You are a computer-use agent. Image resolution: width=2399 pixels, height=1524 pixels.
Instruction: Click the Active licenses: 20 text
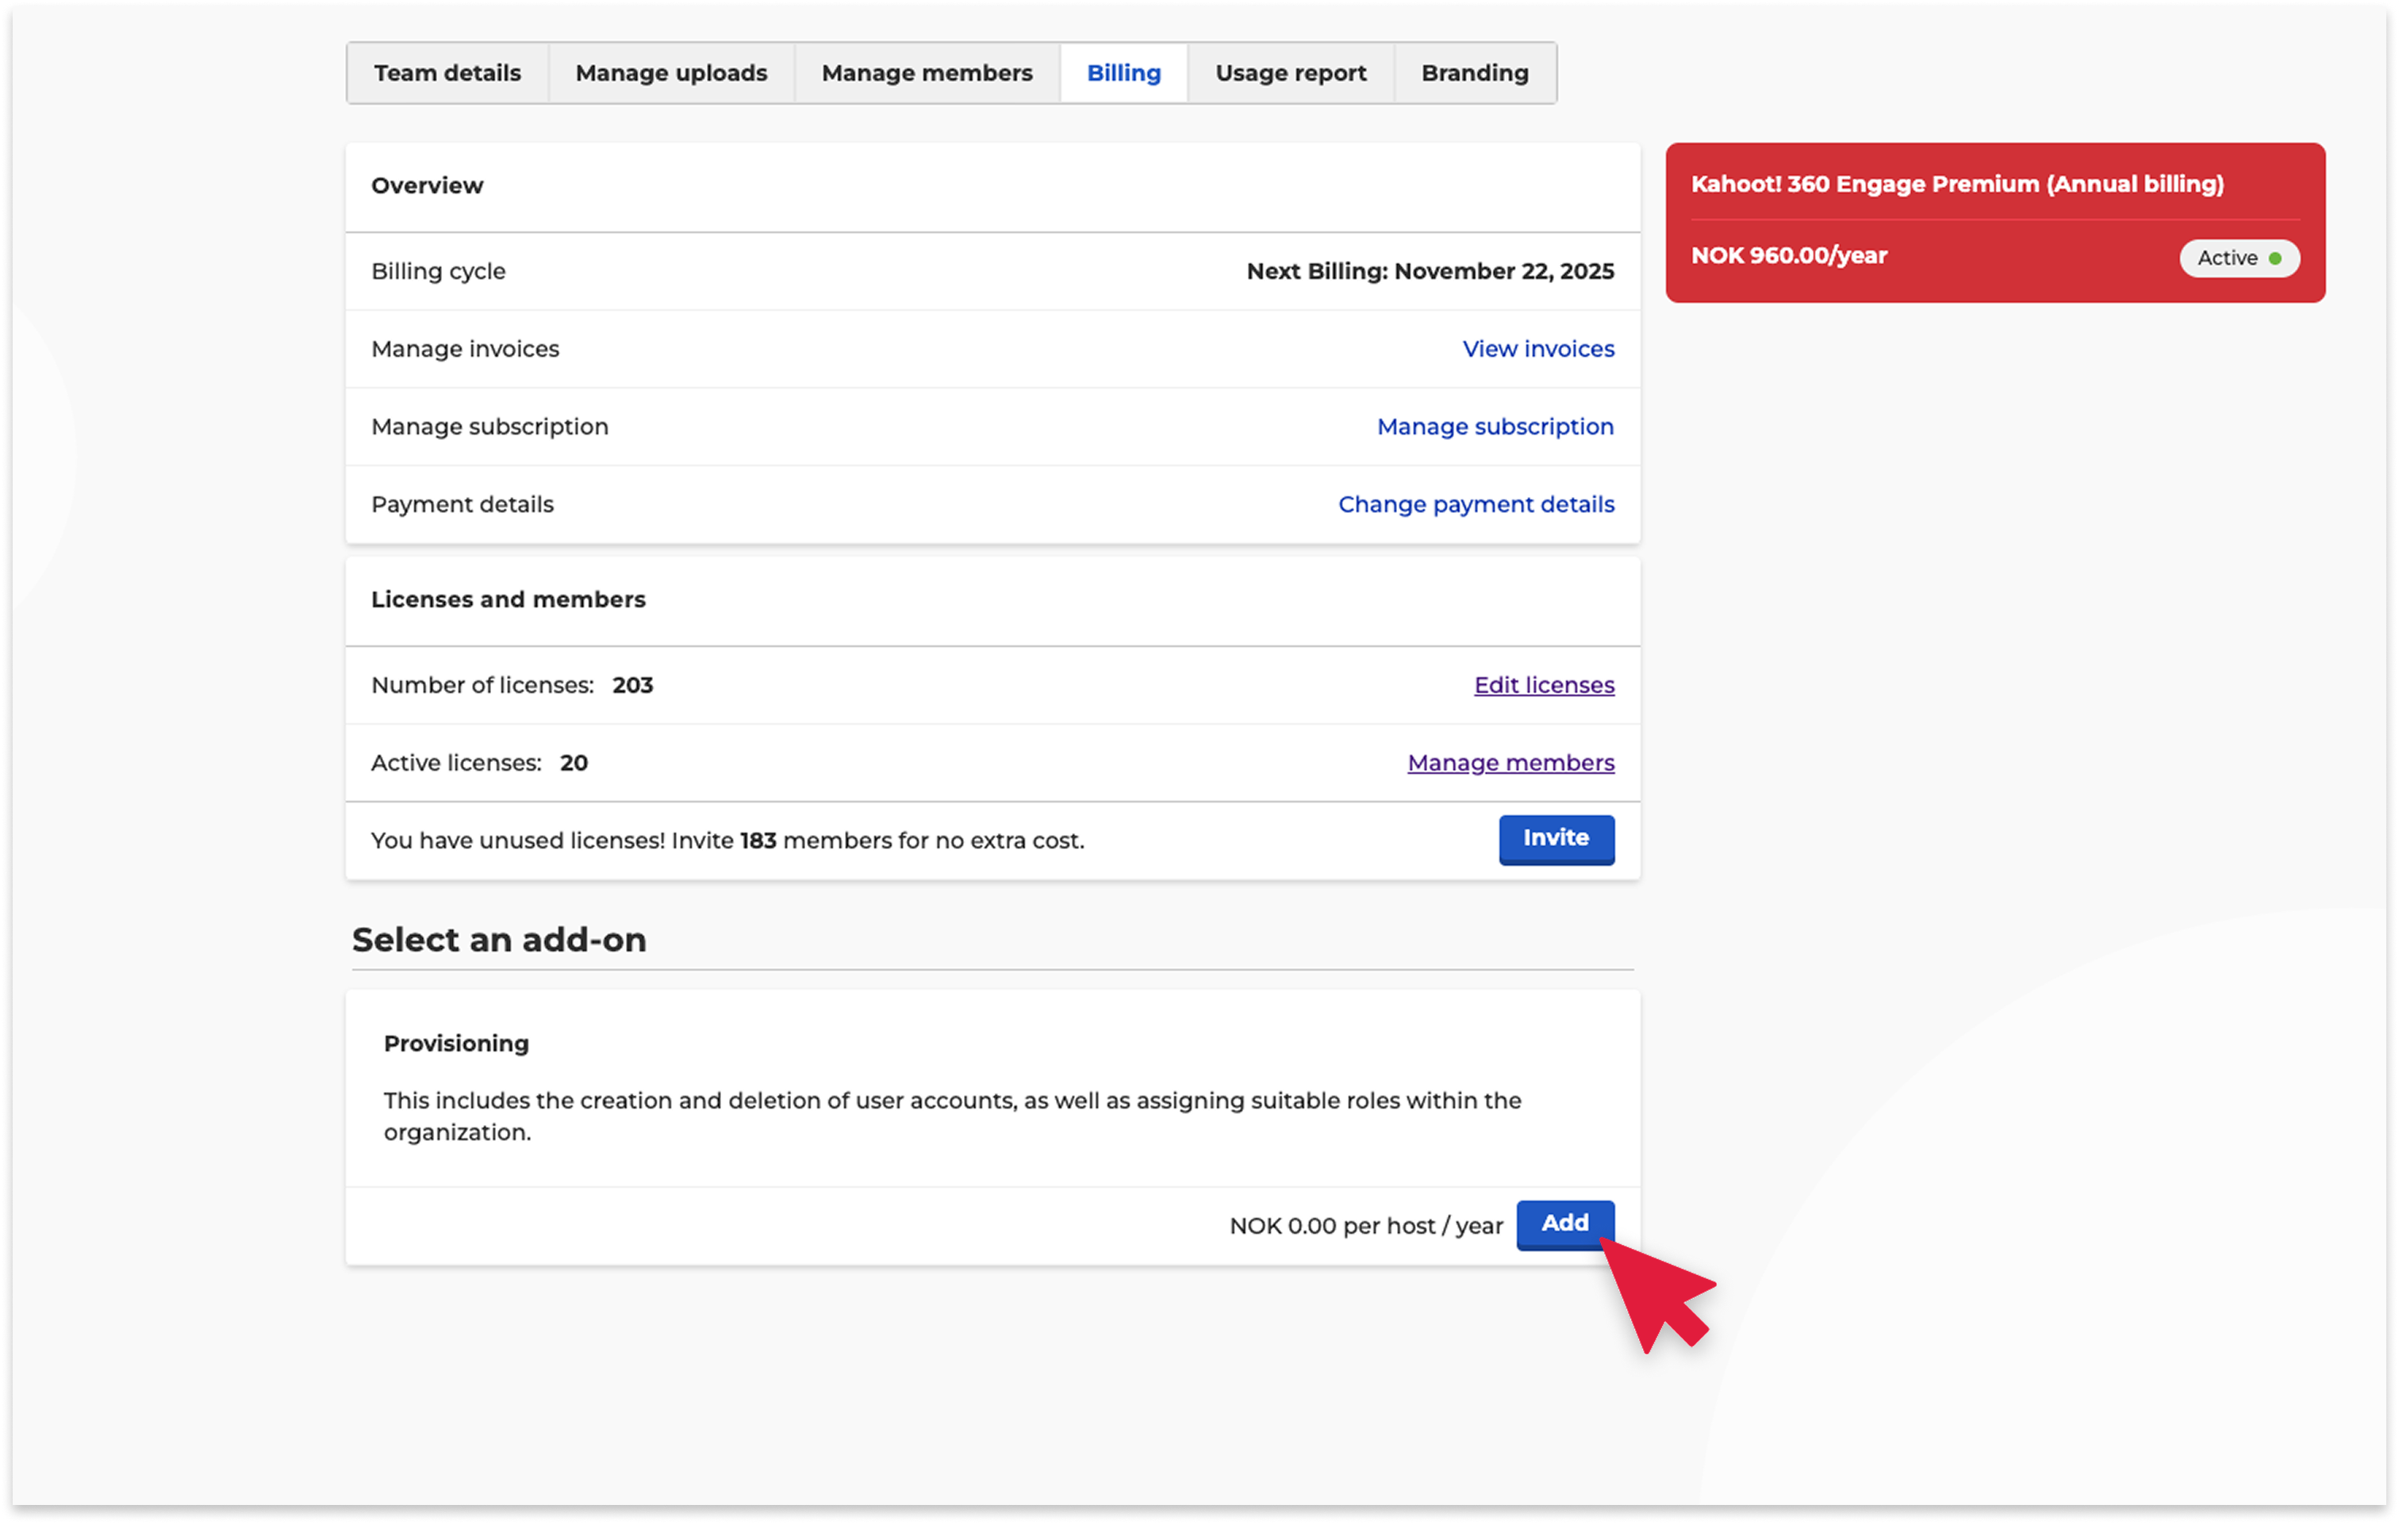(479, 763)
